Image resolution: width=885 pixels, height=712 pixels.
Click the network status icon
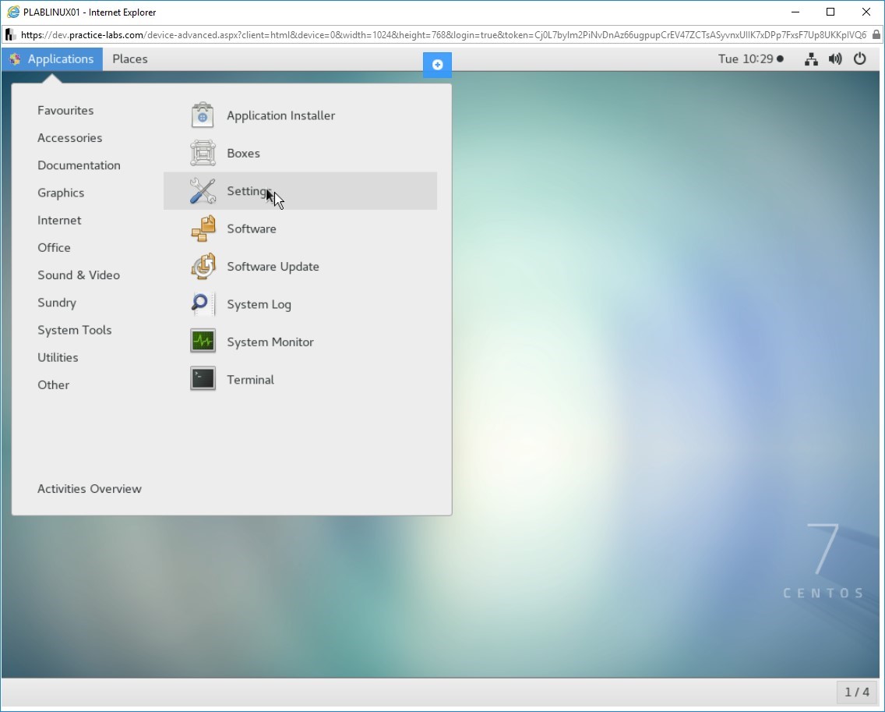[x=811, y=59]
